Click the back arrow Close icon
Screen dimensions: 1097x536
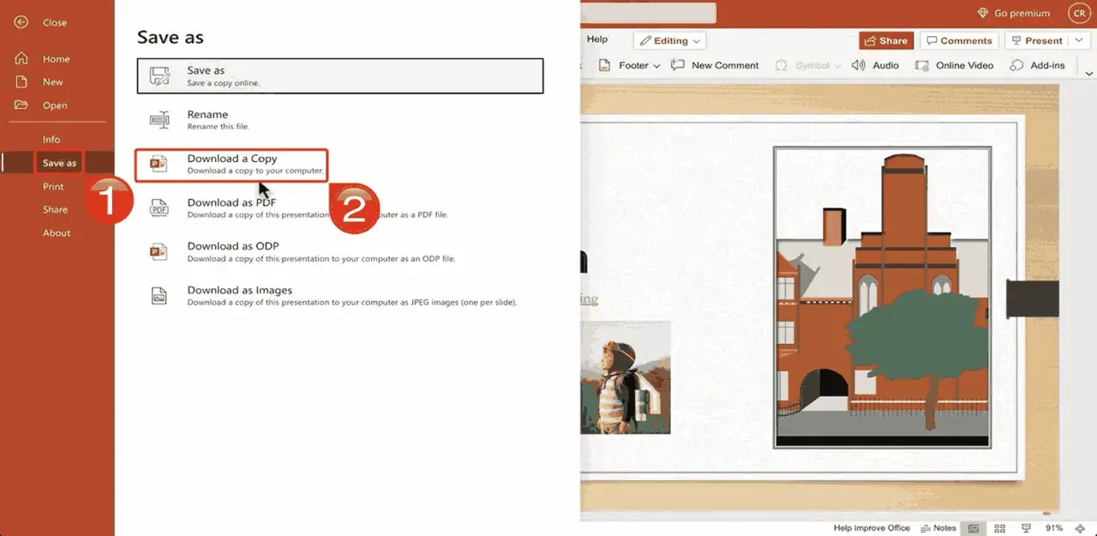click(21, 22)
